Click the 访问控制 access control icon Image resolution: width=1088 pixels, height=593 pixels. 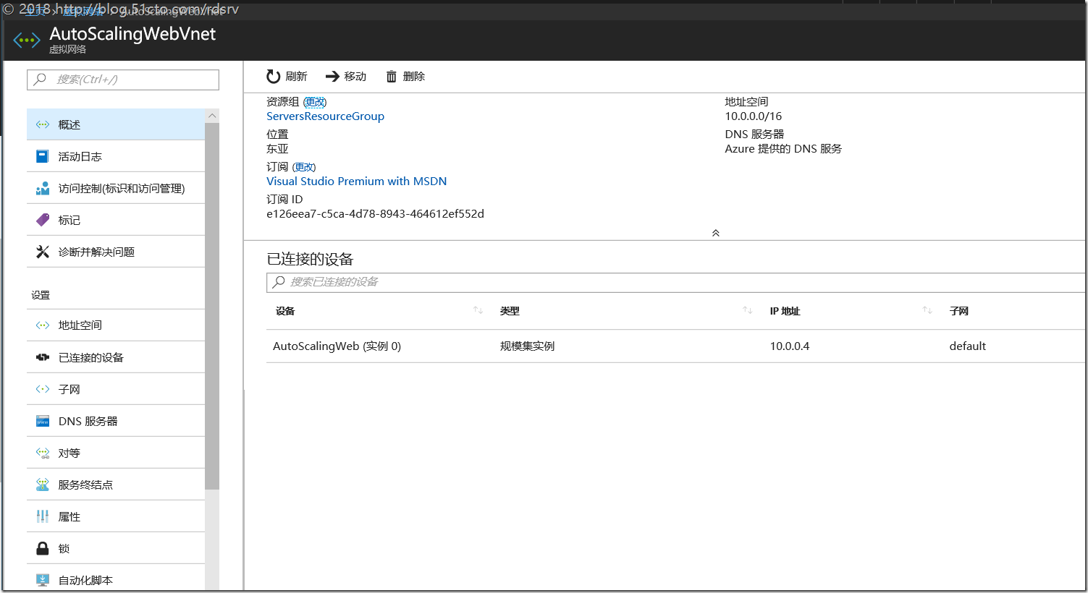43,188
